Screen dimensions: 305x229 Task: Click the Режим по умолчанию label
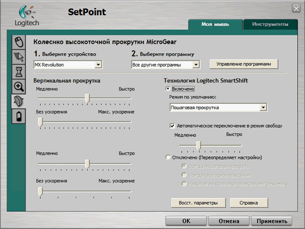click(x=193, y=97)
